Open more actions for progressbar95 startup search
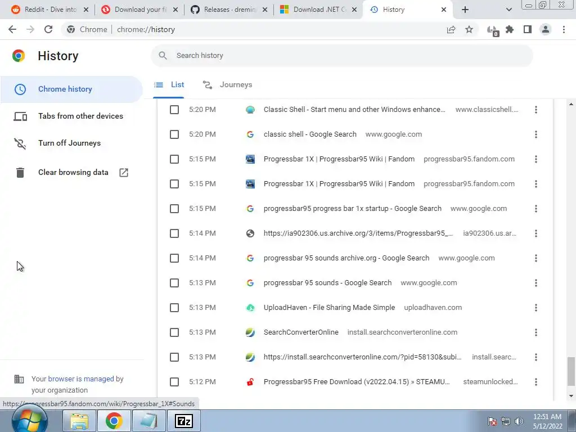The height and width of the screenshot is (432, 576). point(536,209)
